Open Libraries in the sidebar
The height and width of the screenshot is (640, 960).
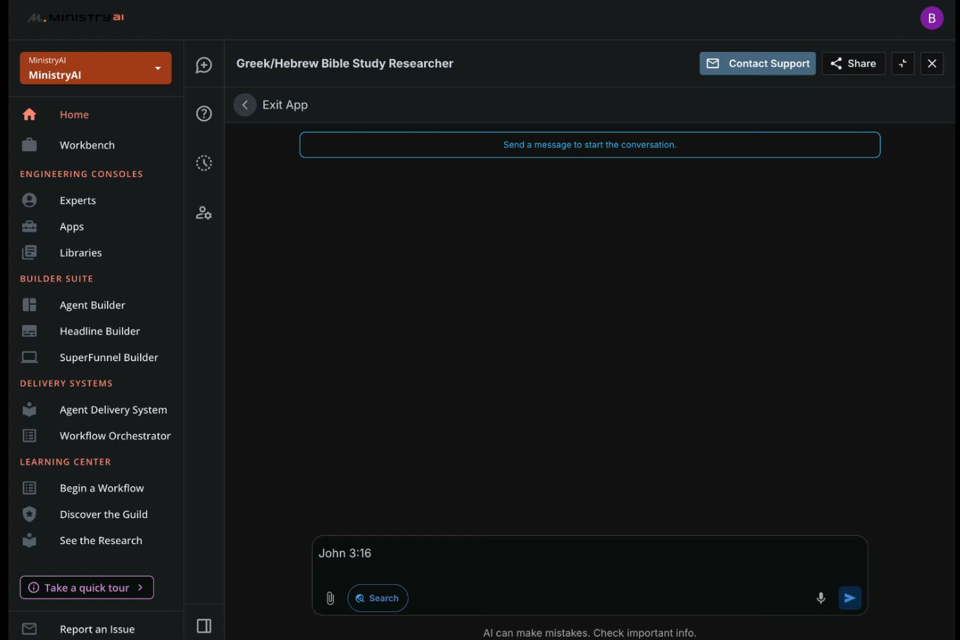click(80, 253)
